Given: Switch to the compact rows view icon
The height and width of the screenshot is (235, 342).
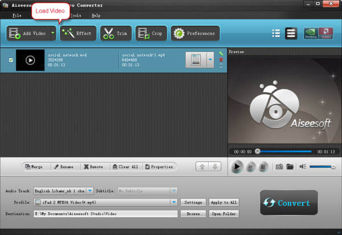Looking at the screenshot, I should [291, 34].
